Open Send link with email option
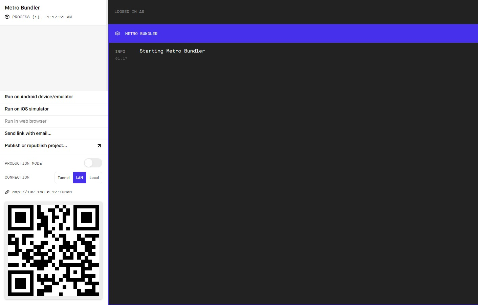Image resolution: width=478 pixels, height=305 pixels. [54, 134]
